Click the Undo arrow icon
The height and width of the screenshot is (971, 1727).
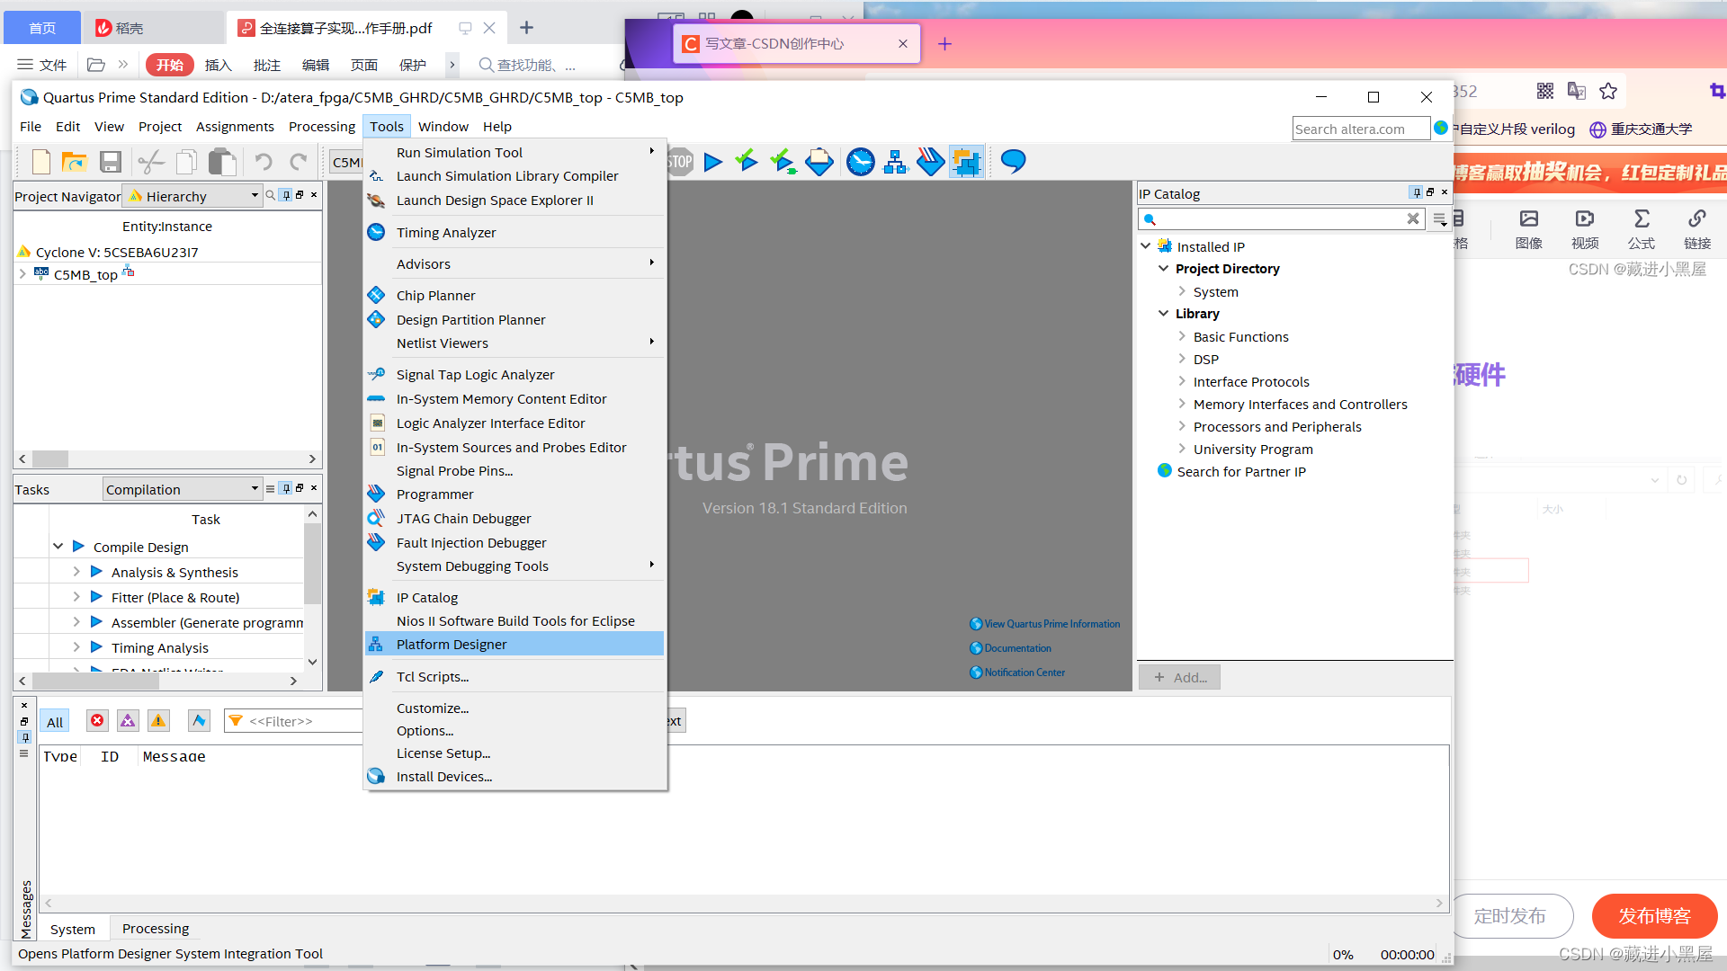(263, 163)
